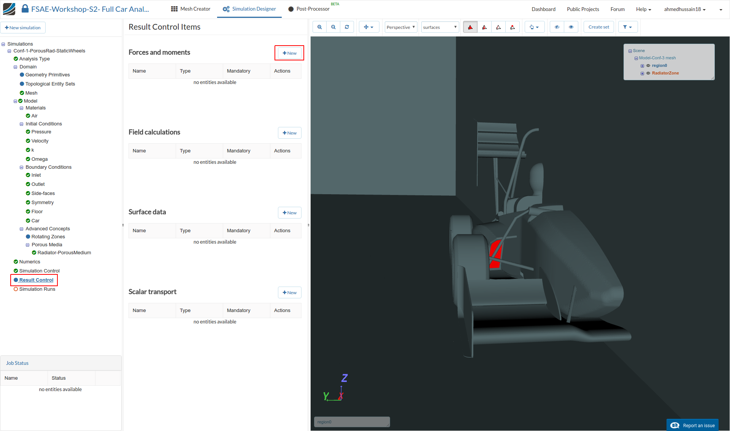730x431 pixels.
Task: Switch to the Mesh Creator tab
Action: coord(190,9)
